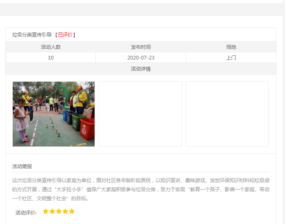The width and height of the screenshot is (285, 224).
Task: Click the 垃圾分类宣传引导 activity title
Action: click(x=32, y=35)
